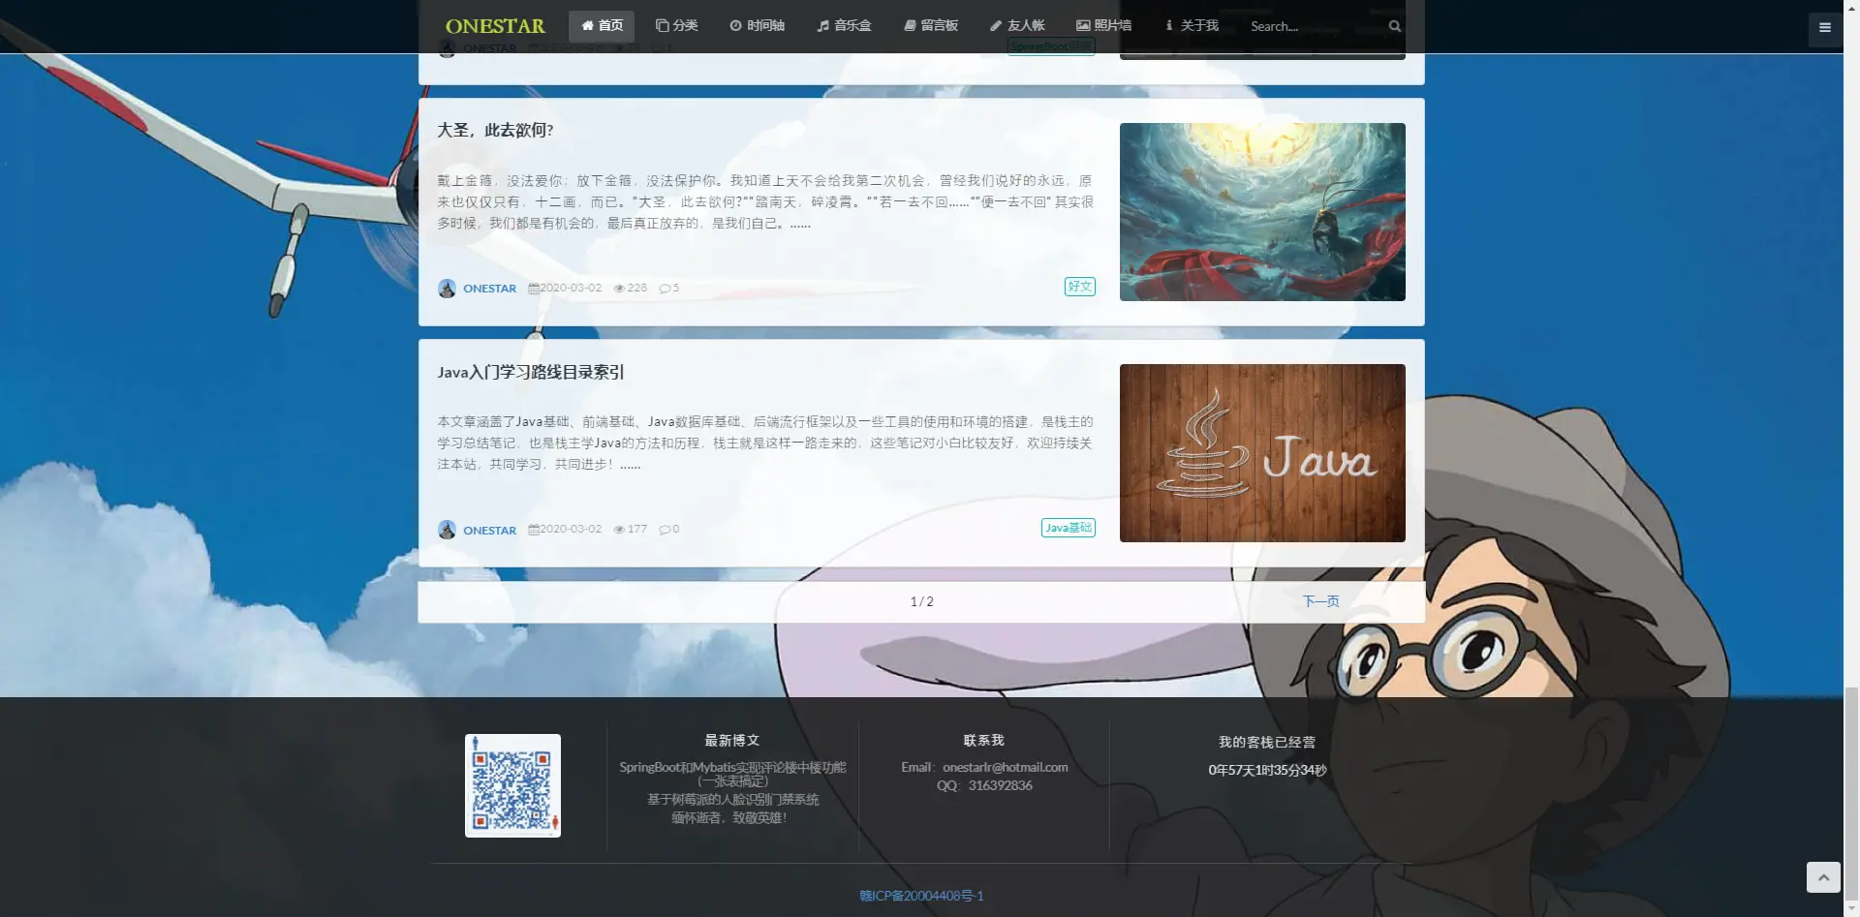1860x917 pixels.
Task: Go to the 时间轴 timeline page
Action: pos(757,26)
